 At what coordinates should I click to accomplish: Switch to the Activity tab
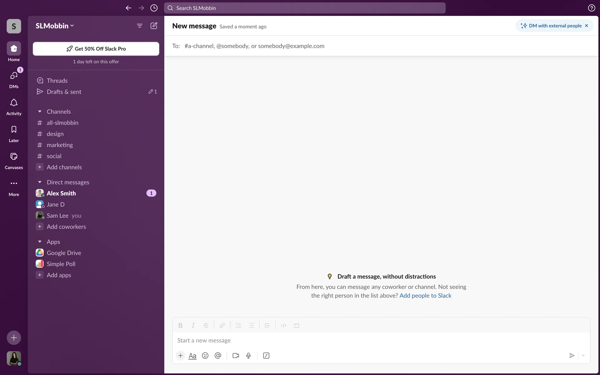(x=14, y=106)
